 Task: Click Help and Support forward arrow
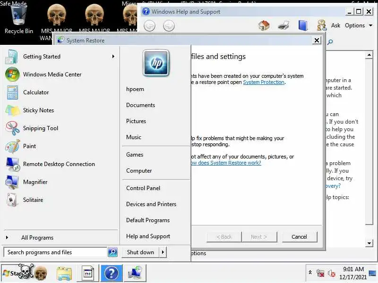(169, 26)
